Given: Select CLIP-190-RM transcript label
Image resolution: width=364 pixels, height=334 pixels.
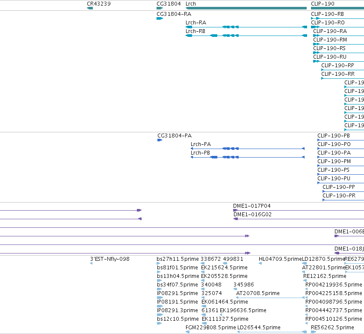Looking at the screenshot, I should (x=330, y=40).
